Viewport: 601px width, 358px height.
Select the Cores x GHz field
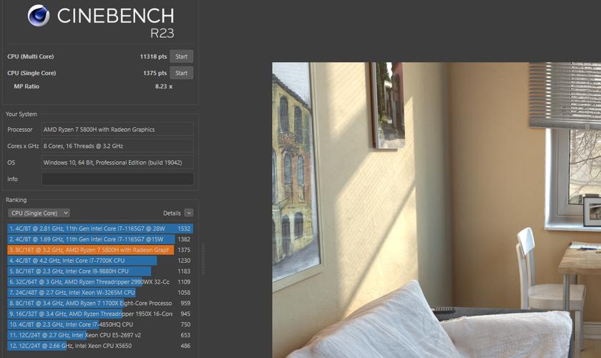click(x=117, y=146)
